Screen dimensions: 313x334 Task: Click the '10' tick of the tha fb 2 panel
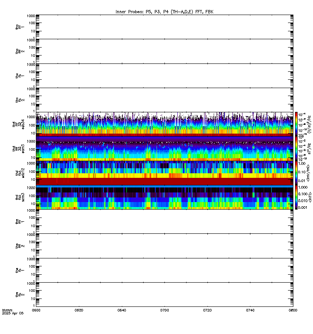33,104
